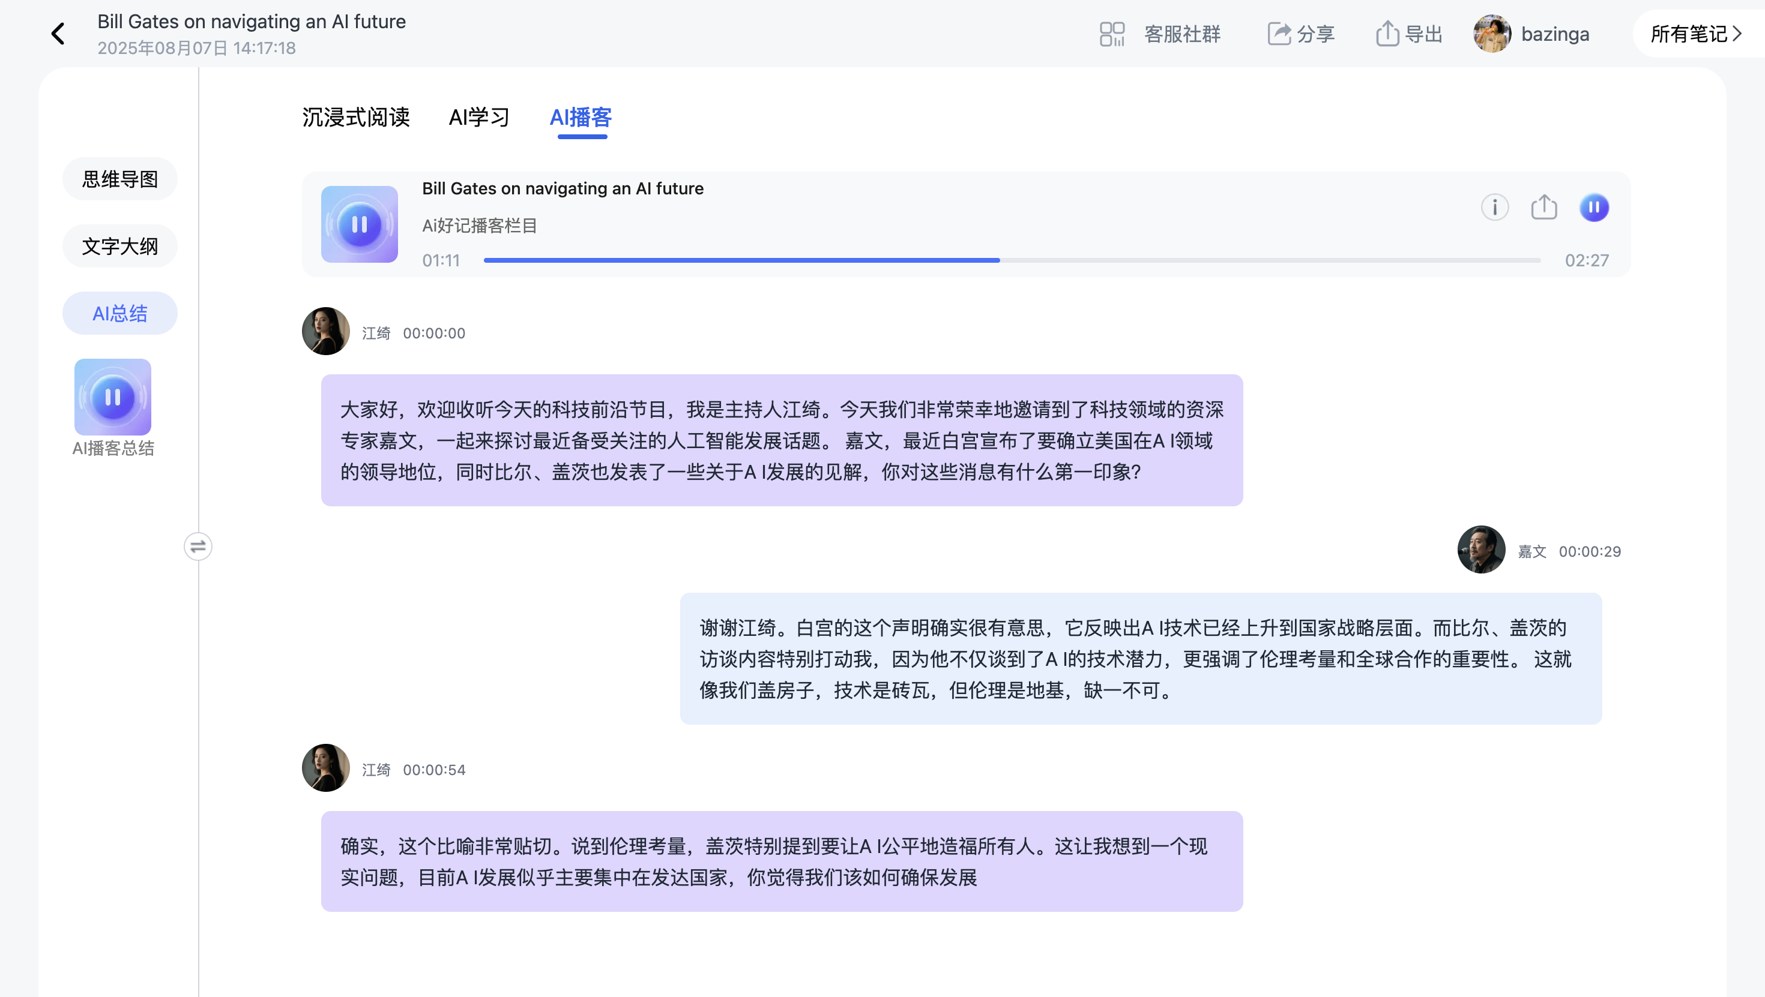This screenshot has width=1765, height=997.
Task: Open the 文字大纲 text outline view
Action: point(120,246)
